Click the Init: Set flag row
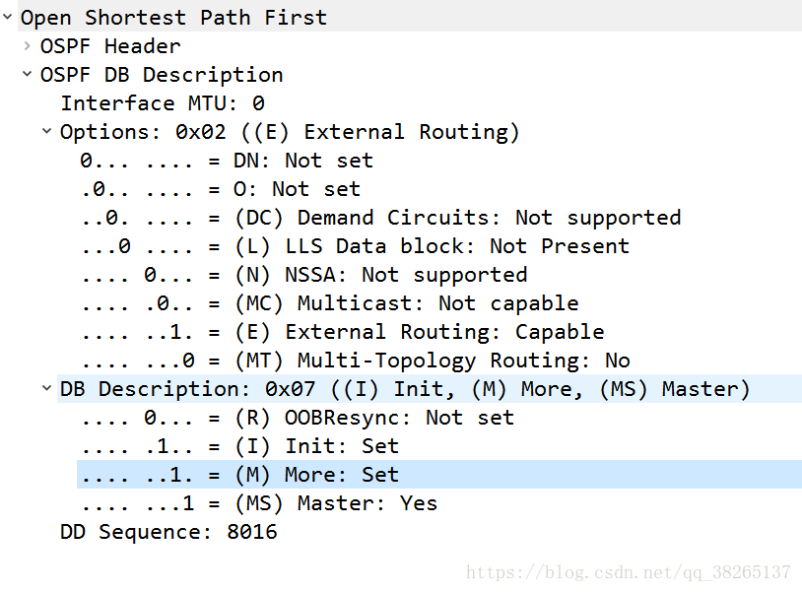The height and width of the screenshot is (592, 802). 239,446
